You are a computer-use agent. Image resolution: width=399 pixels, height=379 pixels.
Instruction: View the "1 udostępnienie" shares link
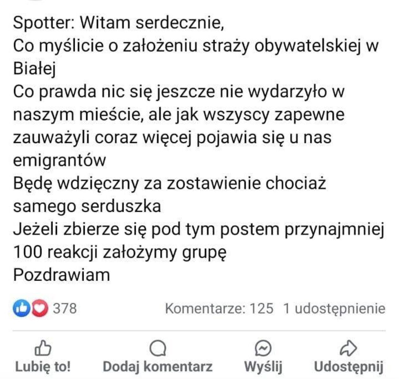click(x=334, y=308)
